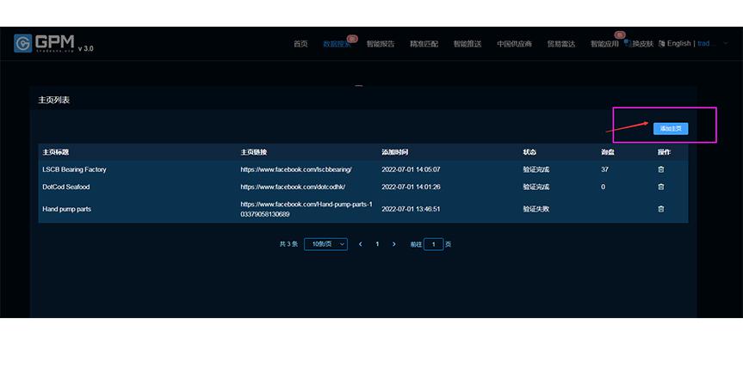Open 贸易雷达 in the navigation bar
Viewport: 743px width, 368px height.
tap(560, 44)
